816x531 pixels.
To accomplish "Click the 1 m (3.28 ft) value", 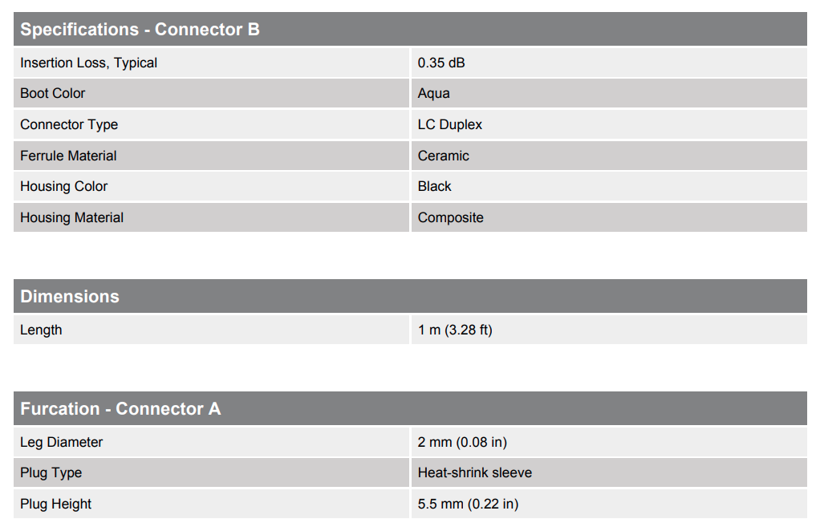I will point(456,330).
